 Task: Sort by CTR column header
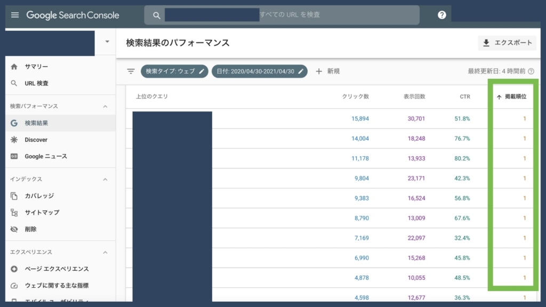(465, 96)
